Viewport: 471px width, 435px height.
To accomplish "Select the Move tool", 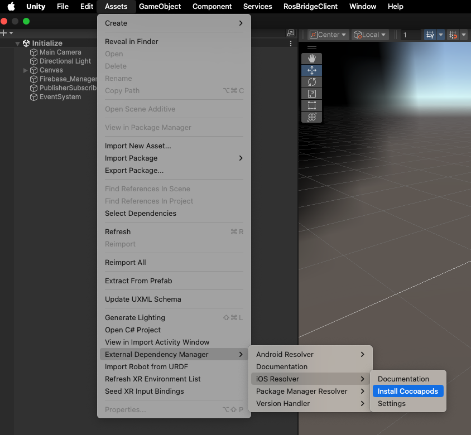I will pos(312,70).
